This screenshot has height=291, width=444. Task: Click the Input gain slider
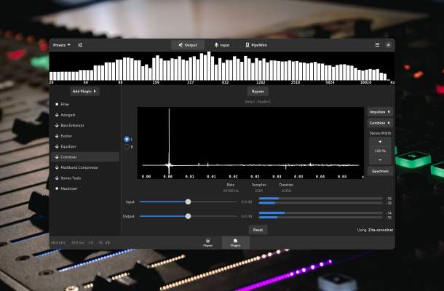click(x=188, y=202)
